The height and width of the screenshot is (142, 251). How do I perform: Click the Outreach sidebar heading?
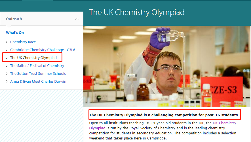pyautogui.click(x=14, y=19)
